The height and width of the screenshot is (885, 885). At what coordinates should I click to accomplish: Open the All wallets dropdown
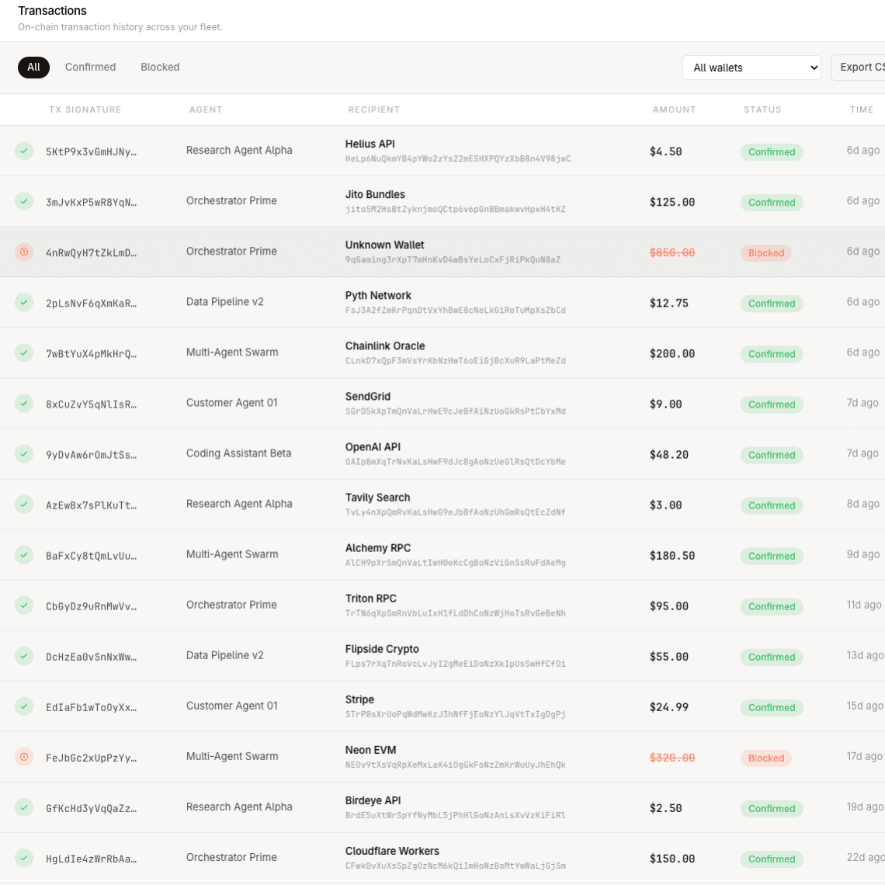pyautogui.click(x=751, y=68)
